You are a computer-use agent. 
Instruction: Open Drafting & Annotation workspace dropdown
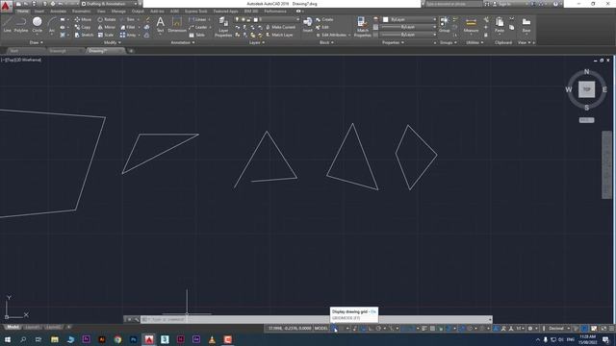click(109, 4)
